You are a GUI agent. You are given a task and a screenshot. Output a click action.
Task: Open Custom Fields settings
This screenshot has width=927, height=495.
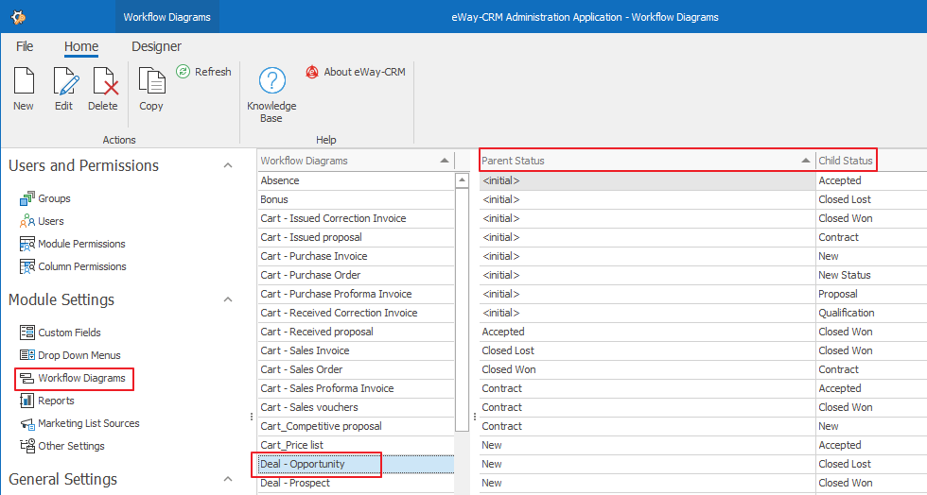point(61,332)
